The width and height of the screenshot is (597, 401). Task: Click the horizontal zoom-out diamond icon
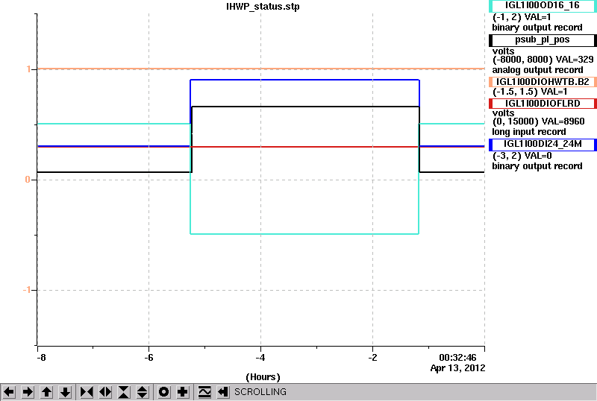click(x=105, y=392)
